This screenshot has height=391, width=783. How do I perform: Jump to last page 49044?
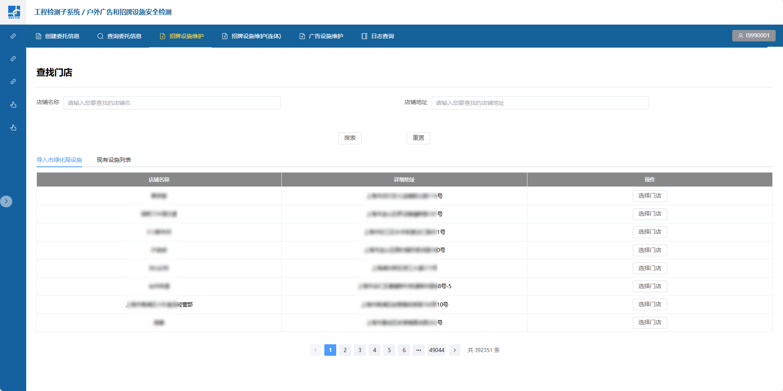(x=437, y=350)
